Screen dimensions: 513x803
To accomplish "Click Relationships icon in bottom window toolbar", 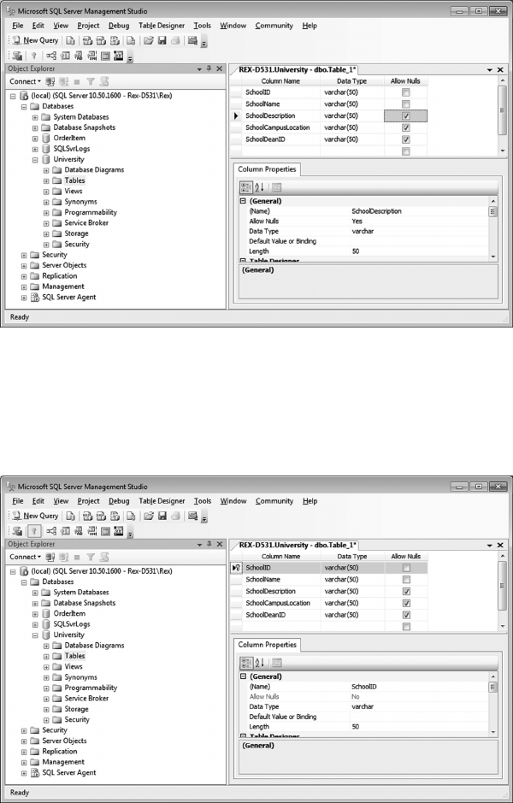I will coord(51,531).
